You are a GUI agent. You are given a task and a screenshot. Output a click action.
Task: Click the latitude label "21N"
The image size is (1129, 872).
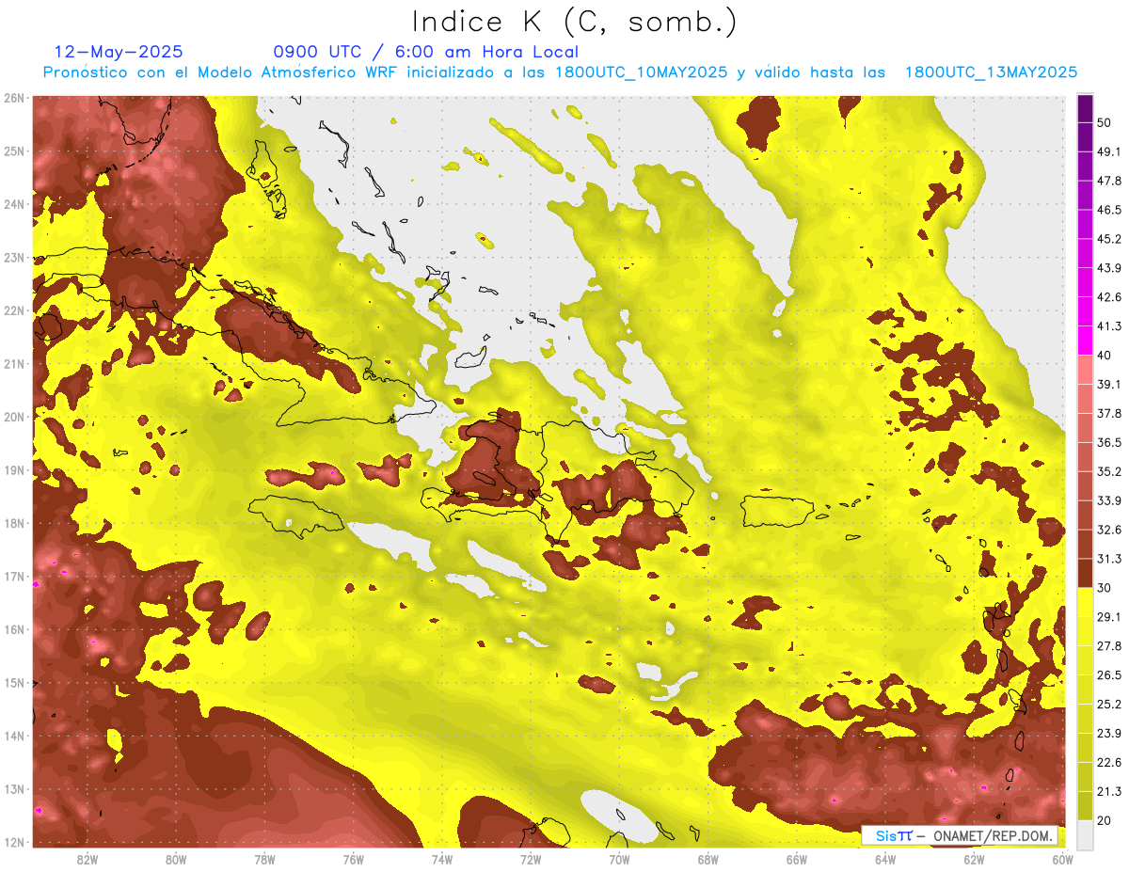click(14, 364)
